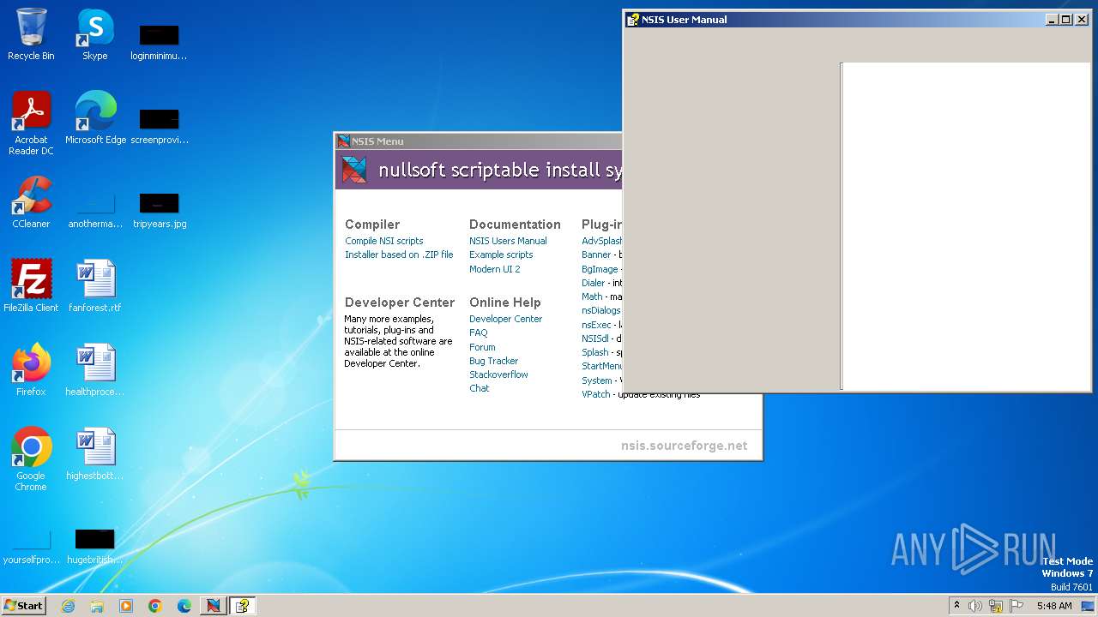Maximize the NSIS User Manual window
The image size is (1098, 617).
tap(1066, 20)
